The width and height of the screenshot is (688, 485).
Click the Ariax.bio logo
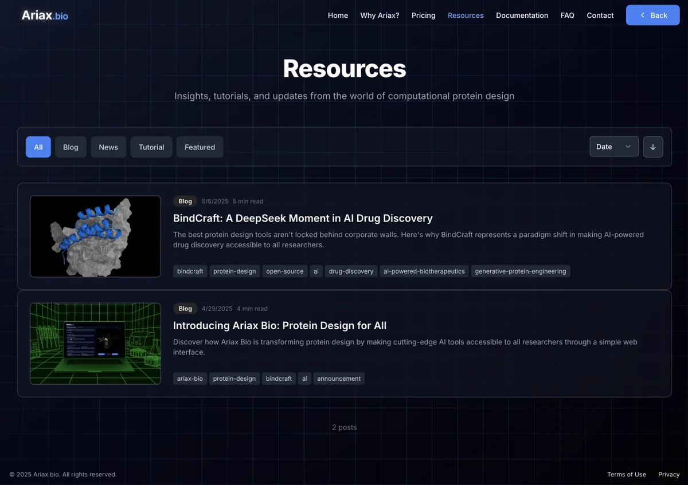pyautogui.click(x=45, y=15)
